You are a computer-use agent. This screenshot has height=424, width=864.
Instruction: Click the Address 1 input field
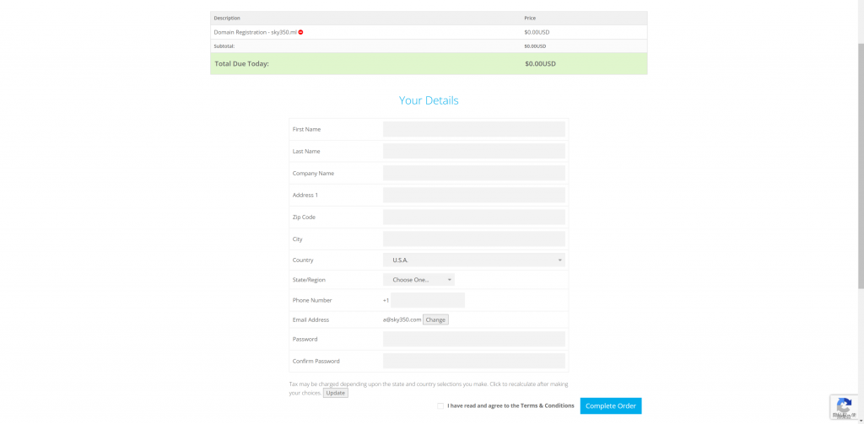[473, 195]
